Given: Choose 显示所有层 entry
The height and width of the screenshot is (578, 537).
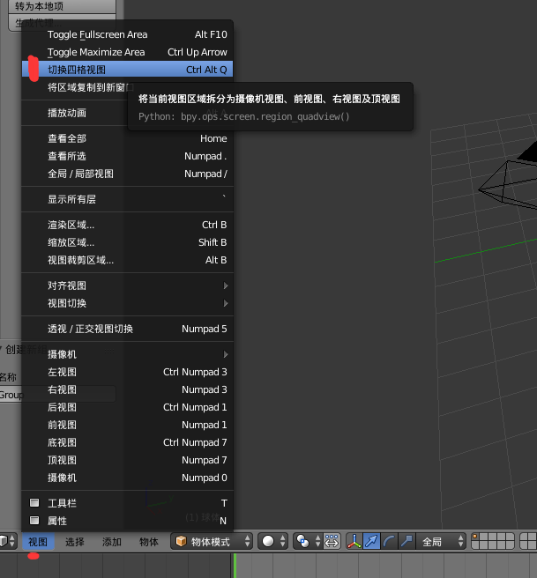Looking at the screenshot, I should coord(128,199).
